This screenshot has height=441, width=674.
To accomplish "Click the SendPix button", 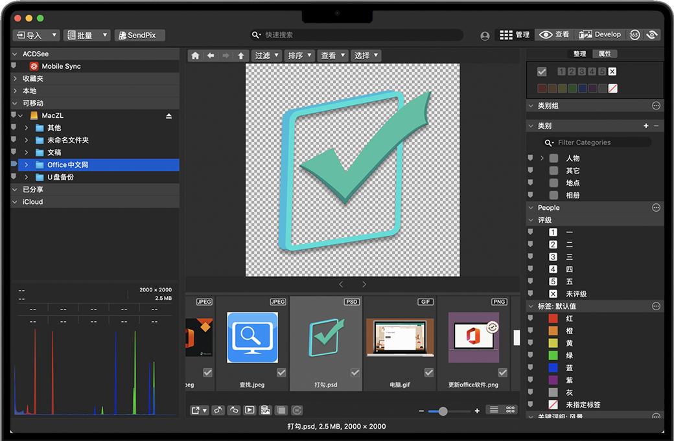I will coord(140,35).
